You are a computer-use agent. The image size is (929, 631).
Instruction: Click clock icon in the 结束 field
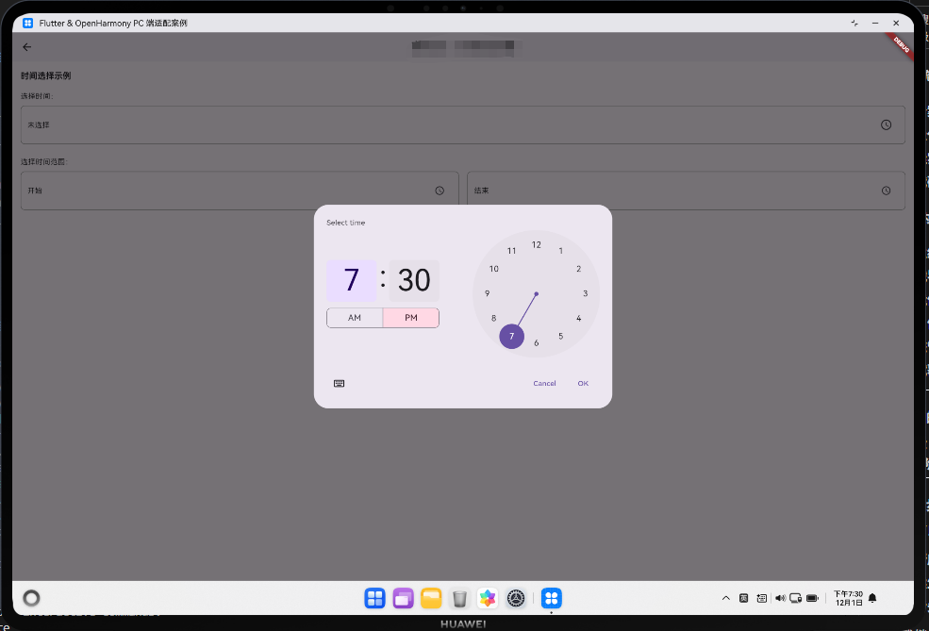[886, 191]
